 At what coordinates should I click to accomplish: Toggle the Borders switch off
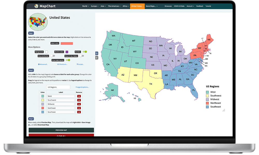[x=85, y=52]
